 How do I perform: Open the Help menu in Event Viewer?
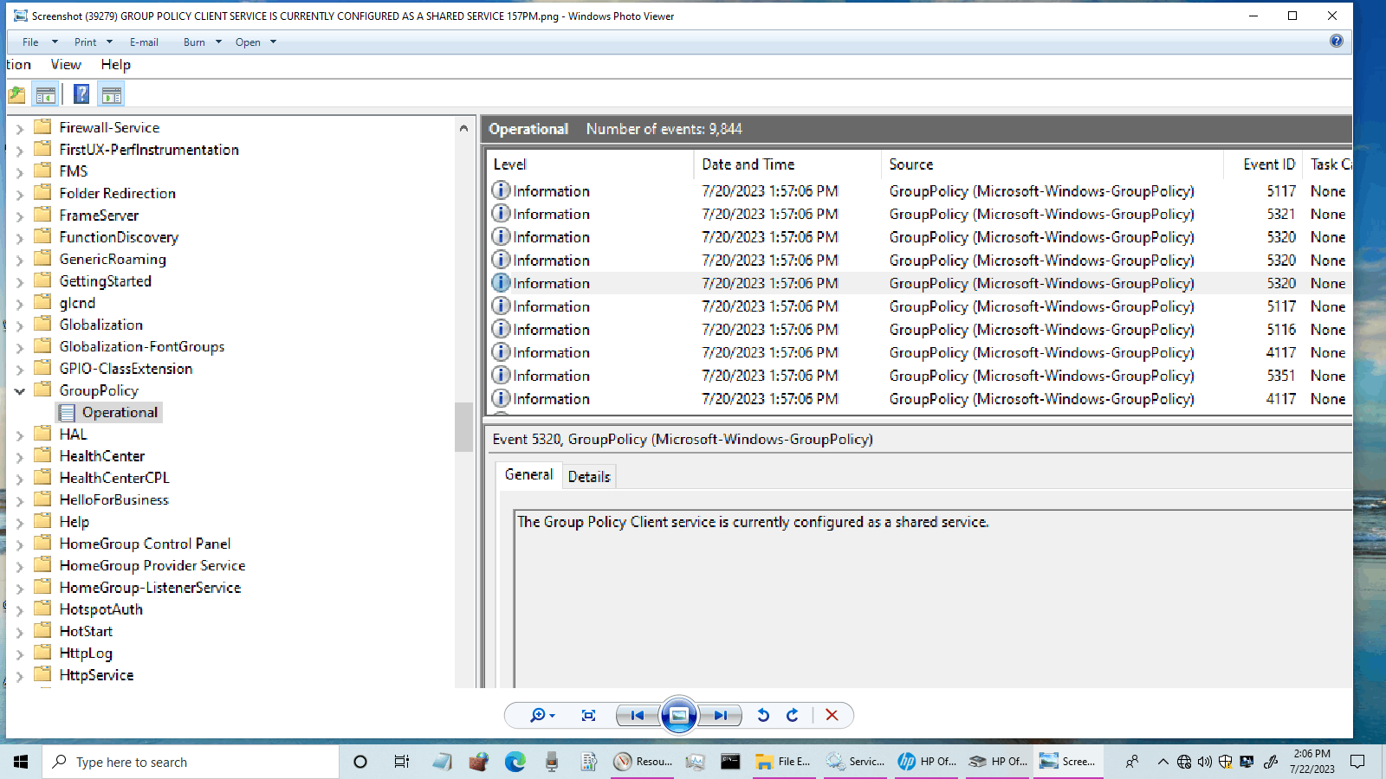pyautogui.click(x=115, y=65)
